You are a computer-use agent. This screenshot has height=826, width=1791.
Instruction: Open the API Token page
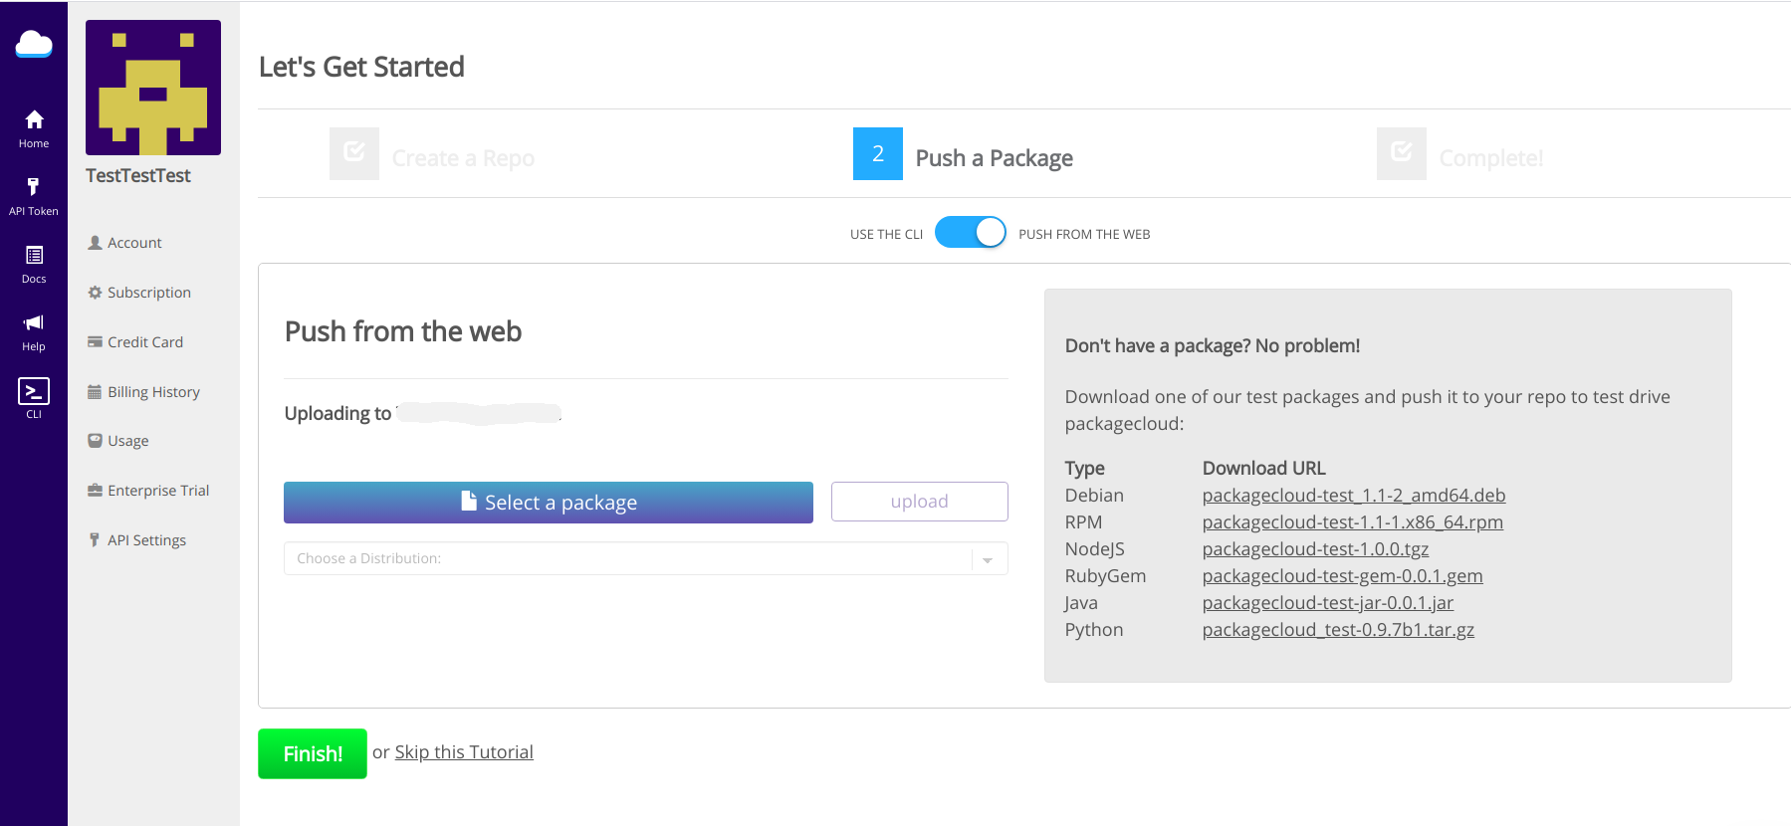click(x=34, y=197)
